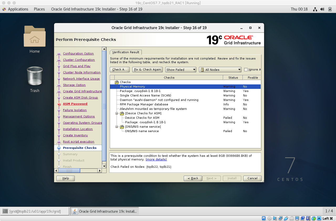Click the Cancel button
This screenshot has height=221, width=336.
252,178
